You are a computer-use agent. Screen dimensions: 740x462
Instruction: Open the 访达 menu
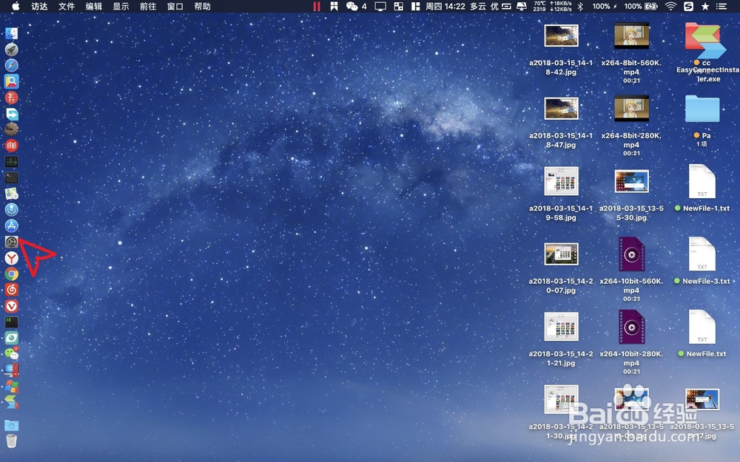[x=39, y=6]
